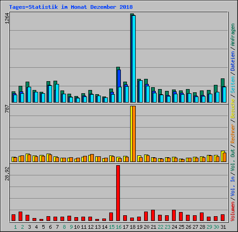Click the red Volumen bar for day 21
Image resolution: width=238 pixels, height=232 pixels.
153,215
